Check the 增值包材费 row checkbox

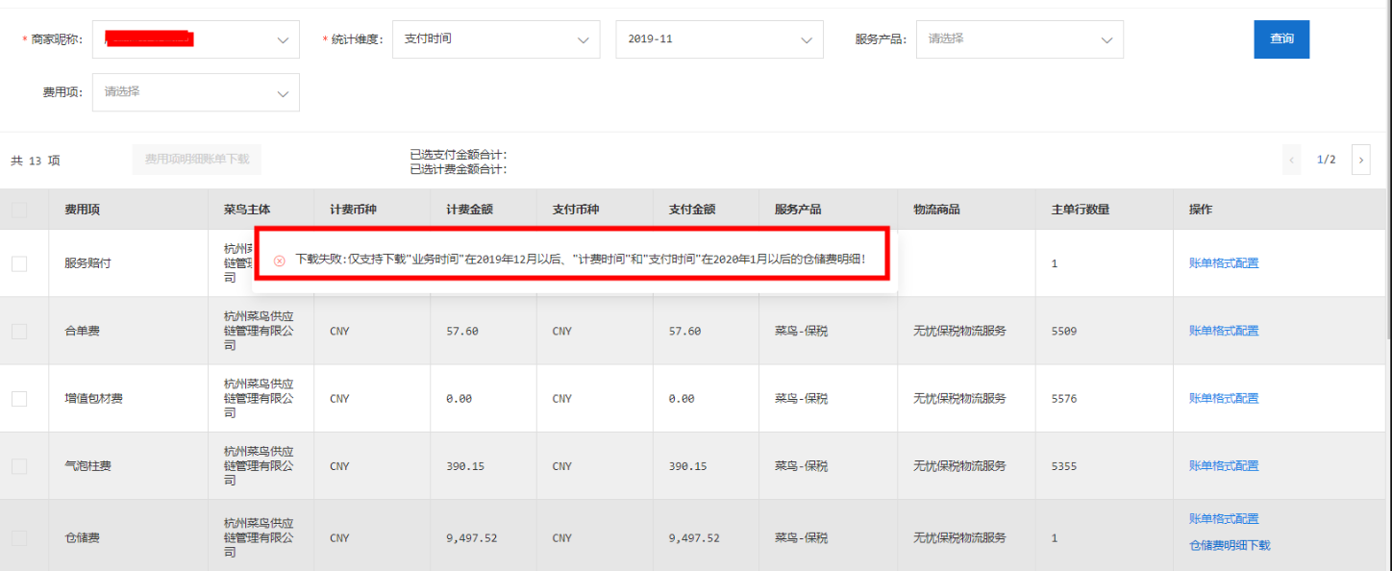(19, 398)
